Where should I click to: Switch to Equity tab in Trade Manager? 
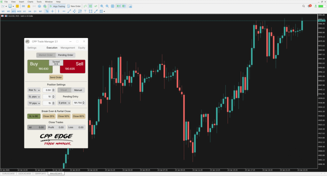tap(81, 48)
